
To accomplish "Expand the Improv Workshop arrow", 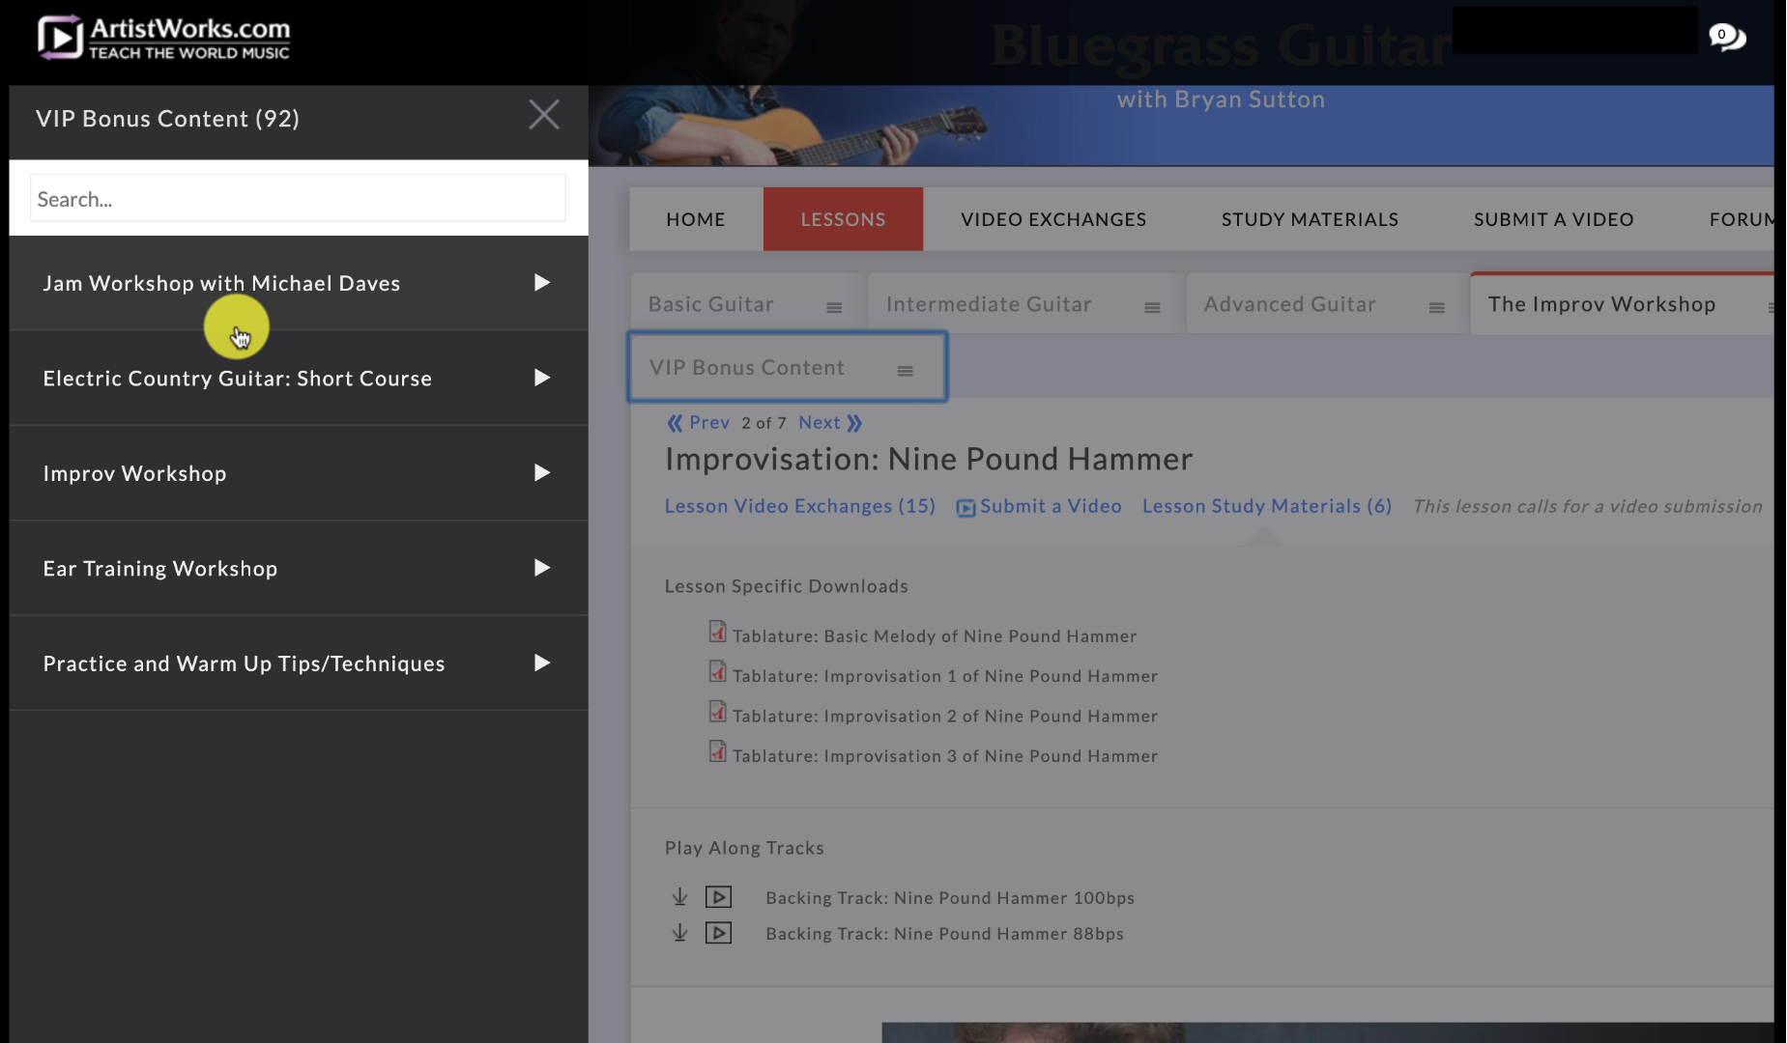I will tap(542, 472).
